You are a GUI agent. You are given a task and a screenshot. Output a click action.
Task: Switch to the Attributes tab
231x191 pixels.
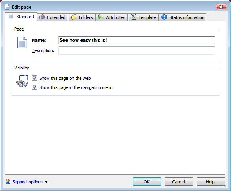click(112, 17)
